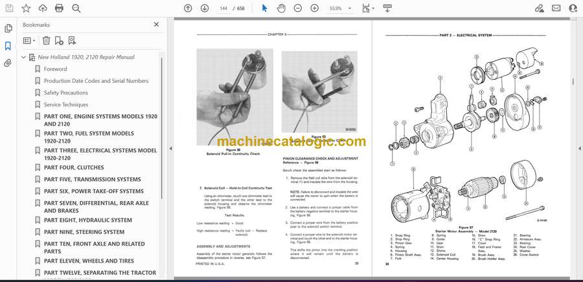Close the Bookmarks panel
The width and height of the screenshot is (583, 282).
click(x=156, y=25)
